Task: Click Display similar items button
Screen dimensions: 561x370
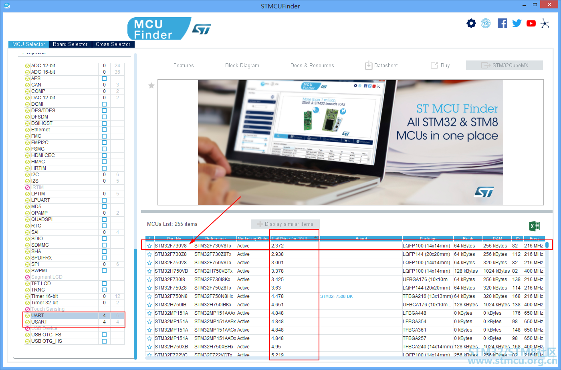Action: (285, 224)
